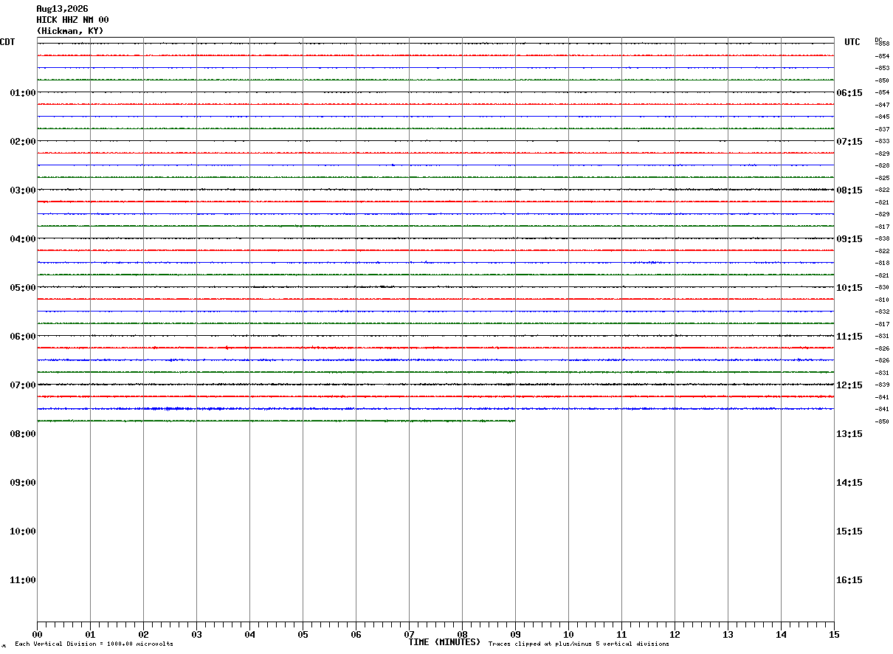Click the 12:15 UTC time label

(x=849, y=385)
